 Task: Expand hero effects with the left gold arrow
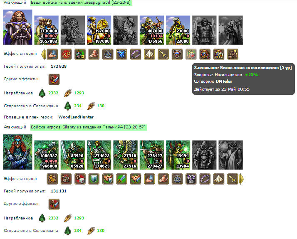click(x=44, y=54)
